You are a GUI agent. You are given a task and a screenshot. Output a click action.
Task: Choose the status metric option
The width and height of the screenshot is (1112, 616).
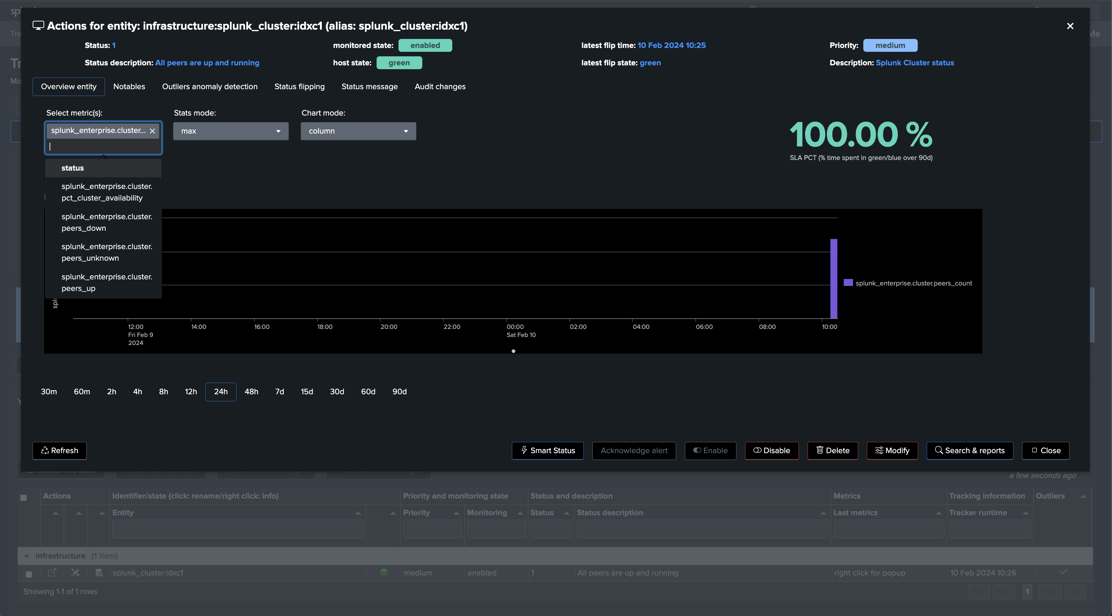(x=103, y=168)
